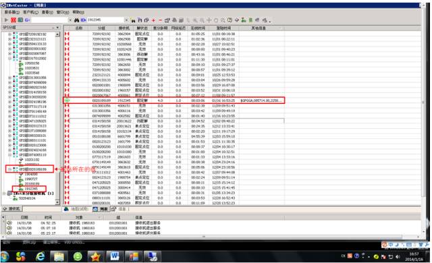Open the 服务器 menu
The width and height of the screenshot is (432, 263).
(x=12, y=12)
